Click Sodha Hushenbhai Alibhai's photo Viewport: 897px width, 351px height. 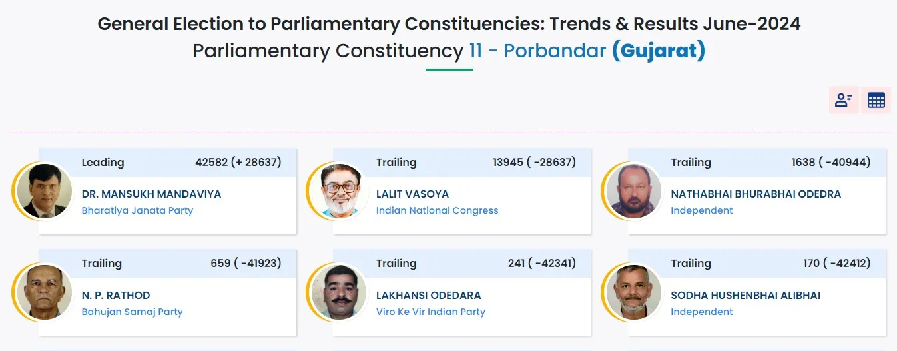[633, 292]
